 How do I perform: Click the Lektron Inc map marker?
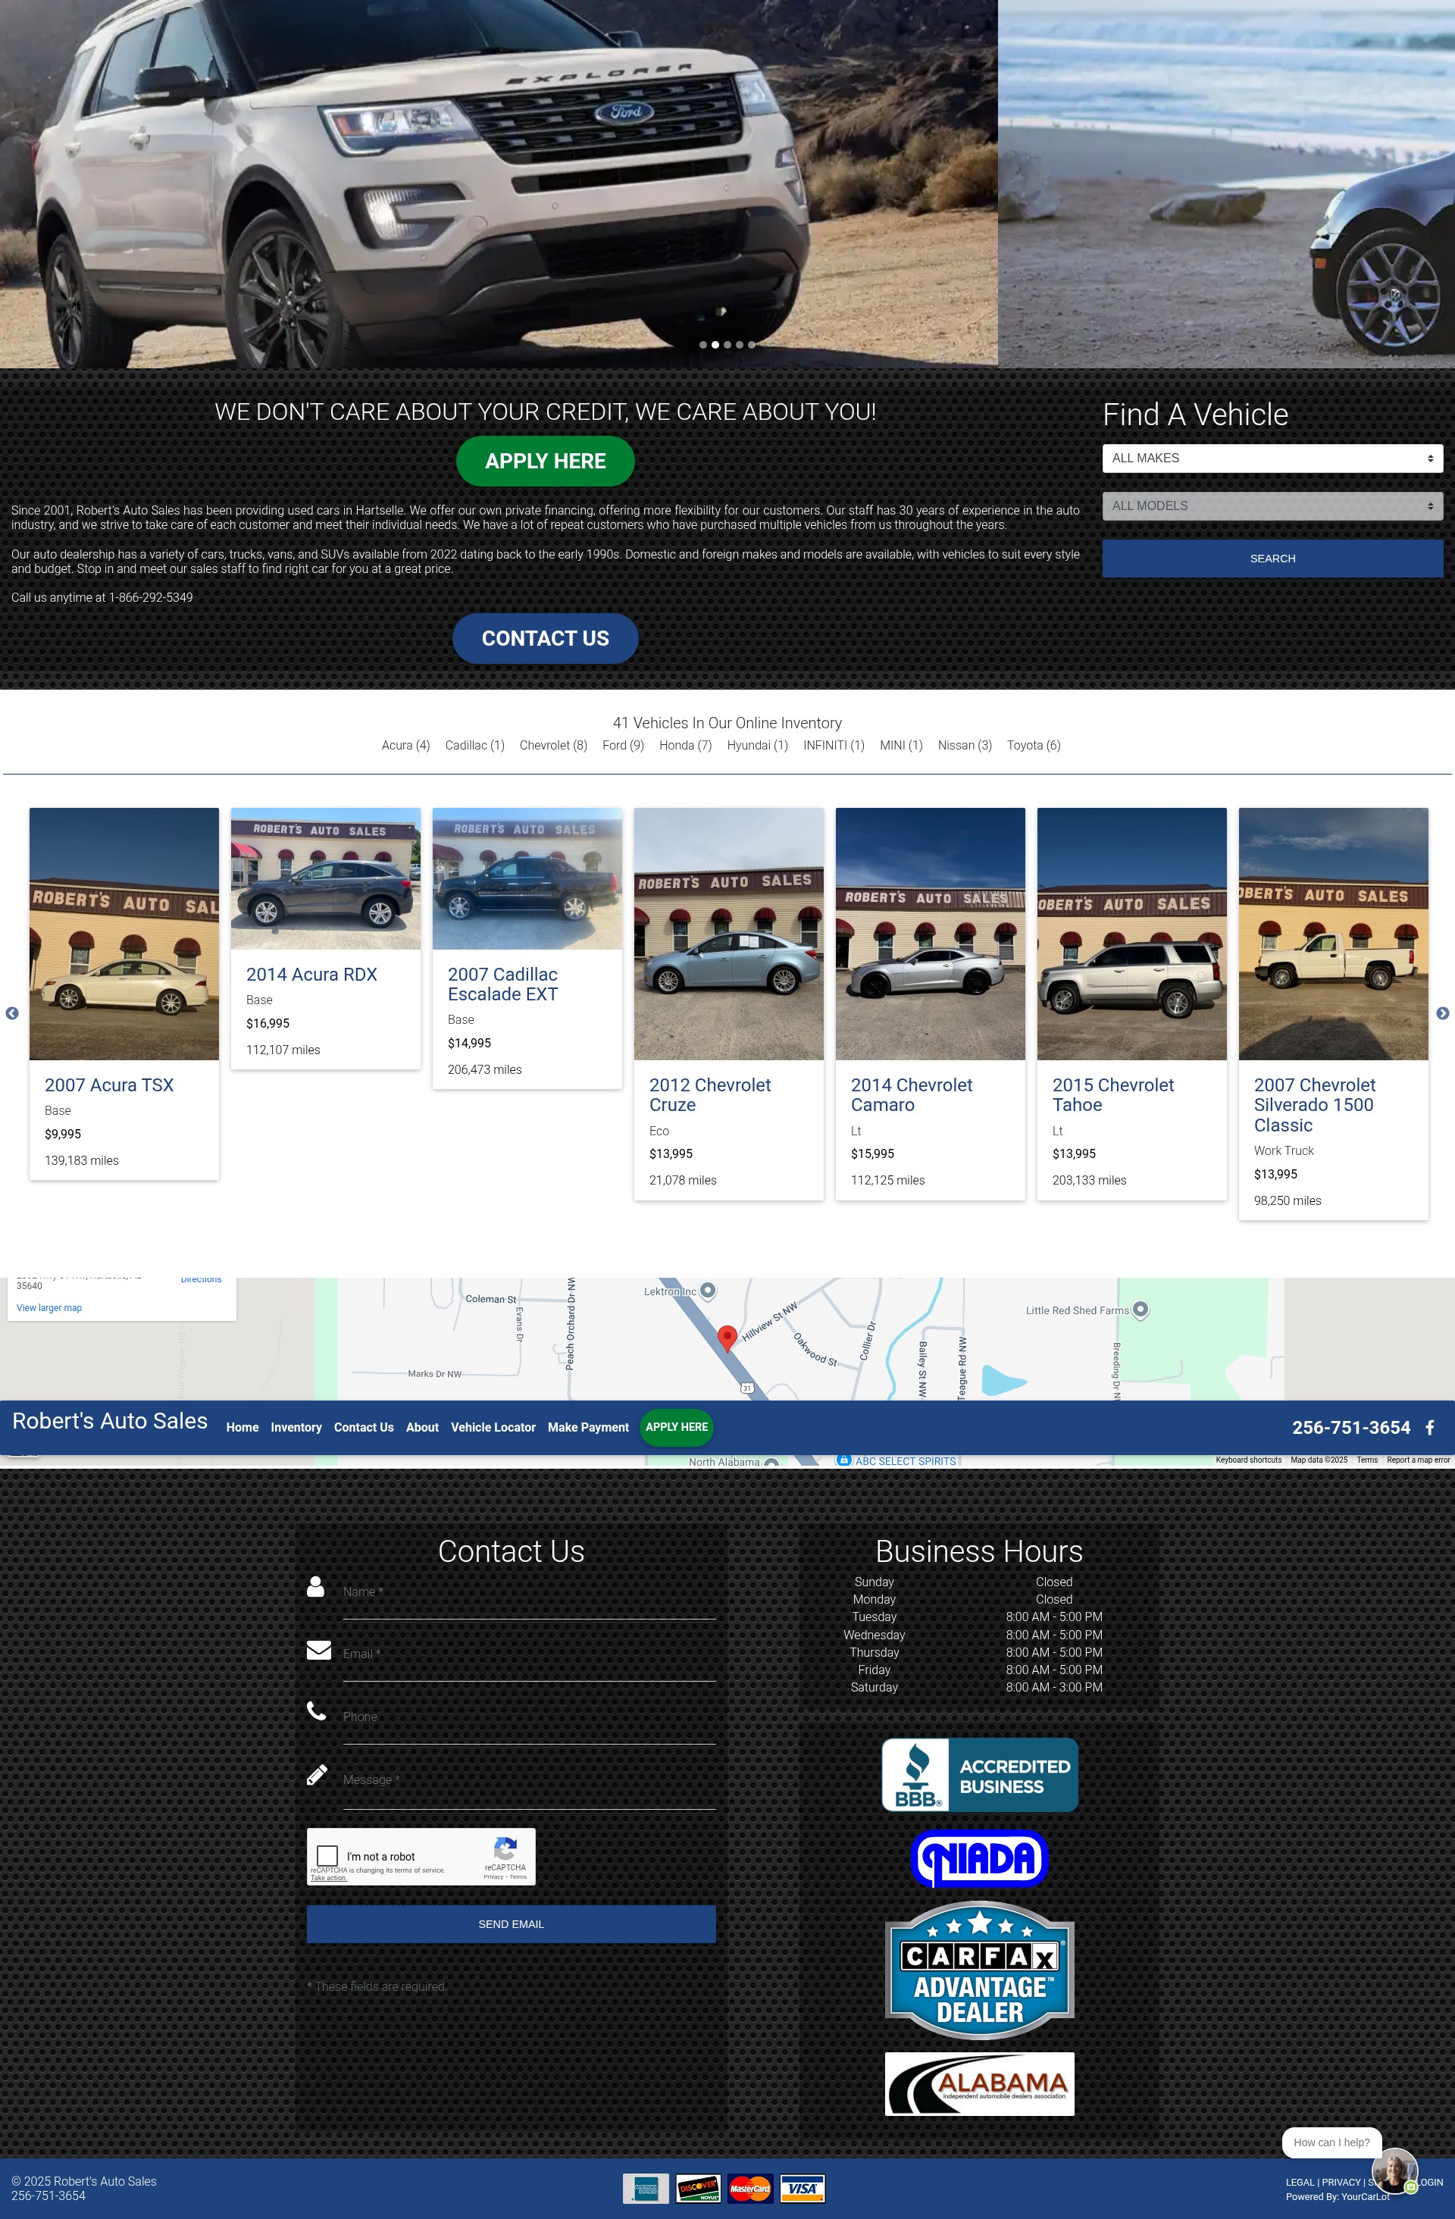(x=708, y=1291)
